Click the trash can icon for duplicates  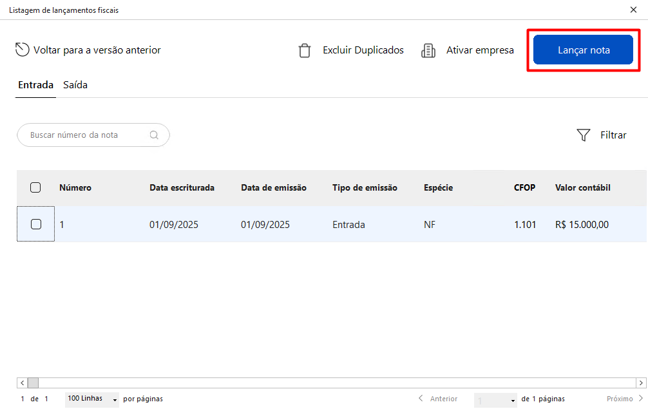[305, 50]
